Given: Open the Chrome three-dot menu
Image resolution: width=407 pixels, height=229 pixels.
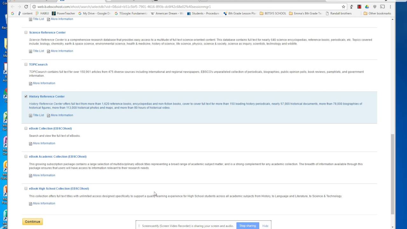Looking at the screenshot, I should pos(390,7).
